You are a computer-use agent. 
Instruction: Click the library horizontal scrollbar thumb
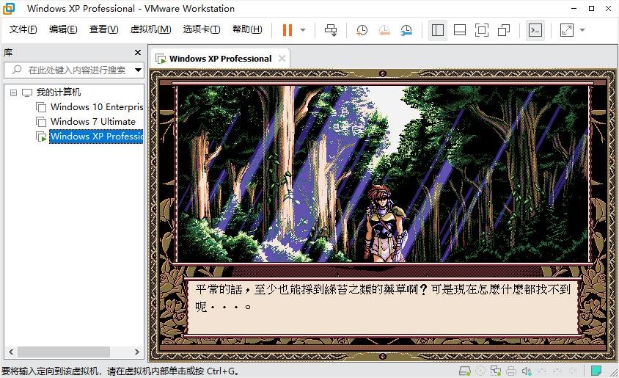64,352
